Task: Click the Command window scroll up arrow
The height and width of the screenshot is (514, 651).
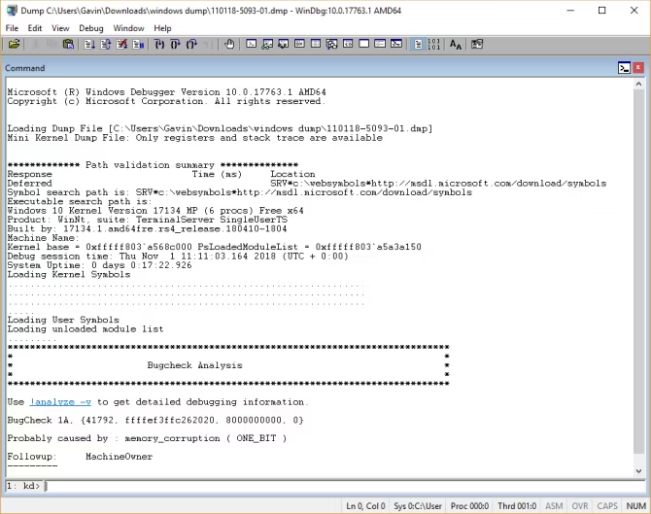Action: (x=638, y=84)
